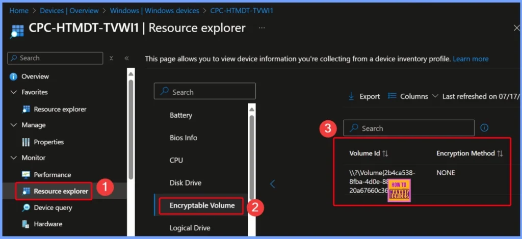Select the \\?\Volume{2b4ca538 cell
522x239 pixels.
point(382,182)
